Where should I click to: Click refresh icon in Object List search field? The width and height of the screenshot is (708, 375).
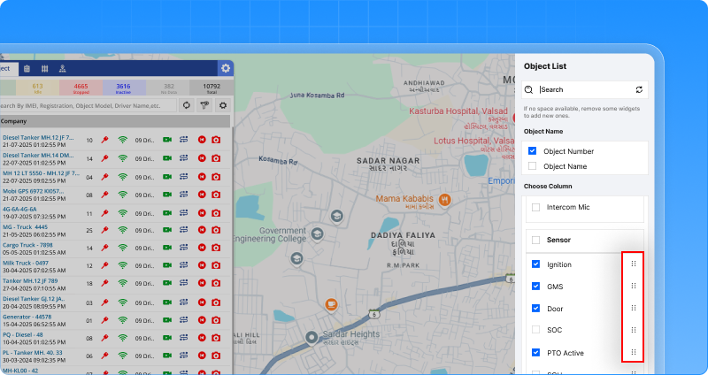tap(639, 90)
